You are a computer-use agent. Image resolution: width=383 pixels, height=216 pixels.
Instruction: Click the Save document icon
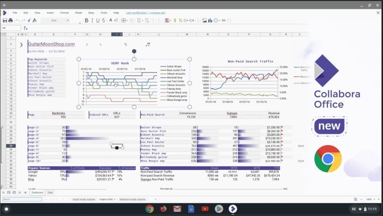tap(5, 20)
